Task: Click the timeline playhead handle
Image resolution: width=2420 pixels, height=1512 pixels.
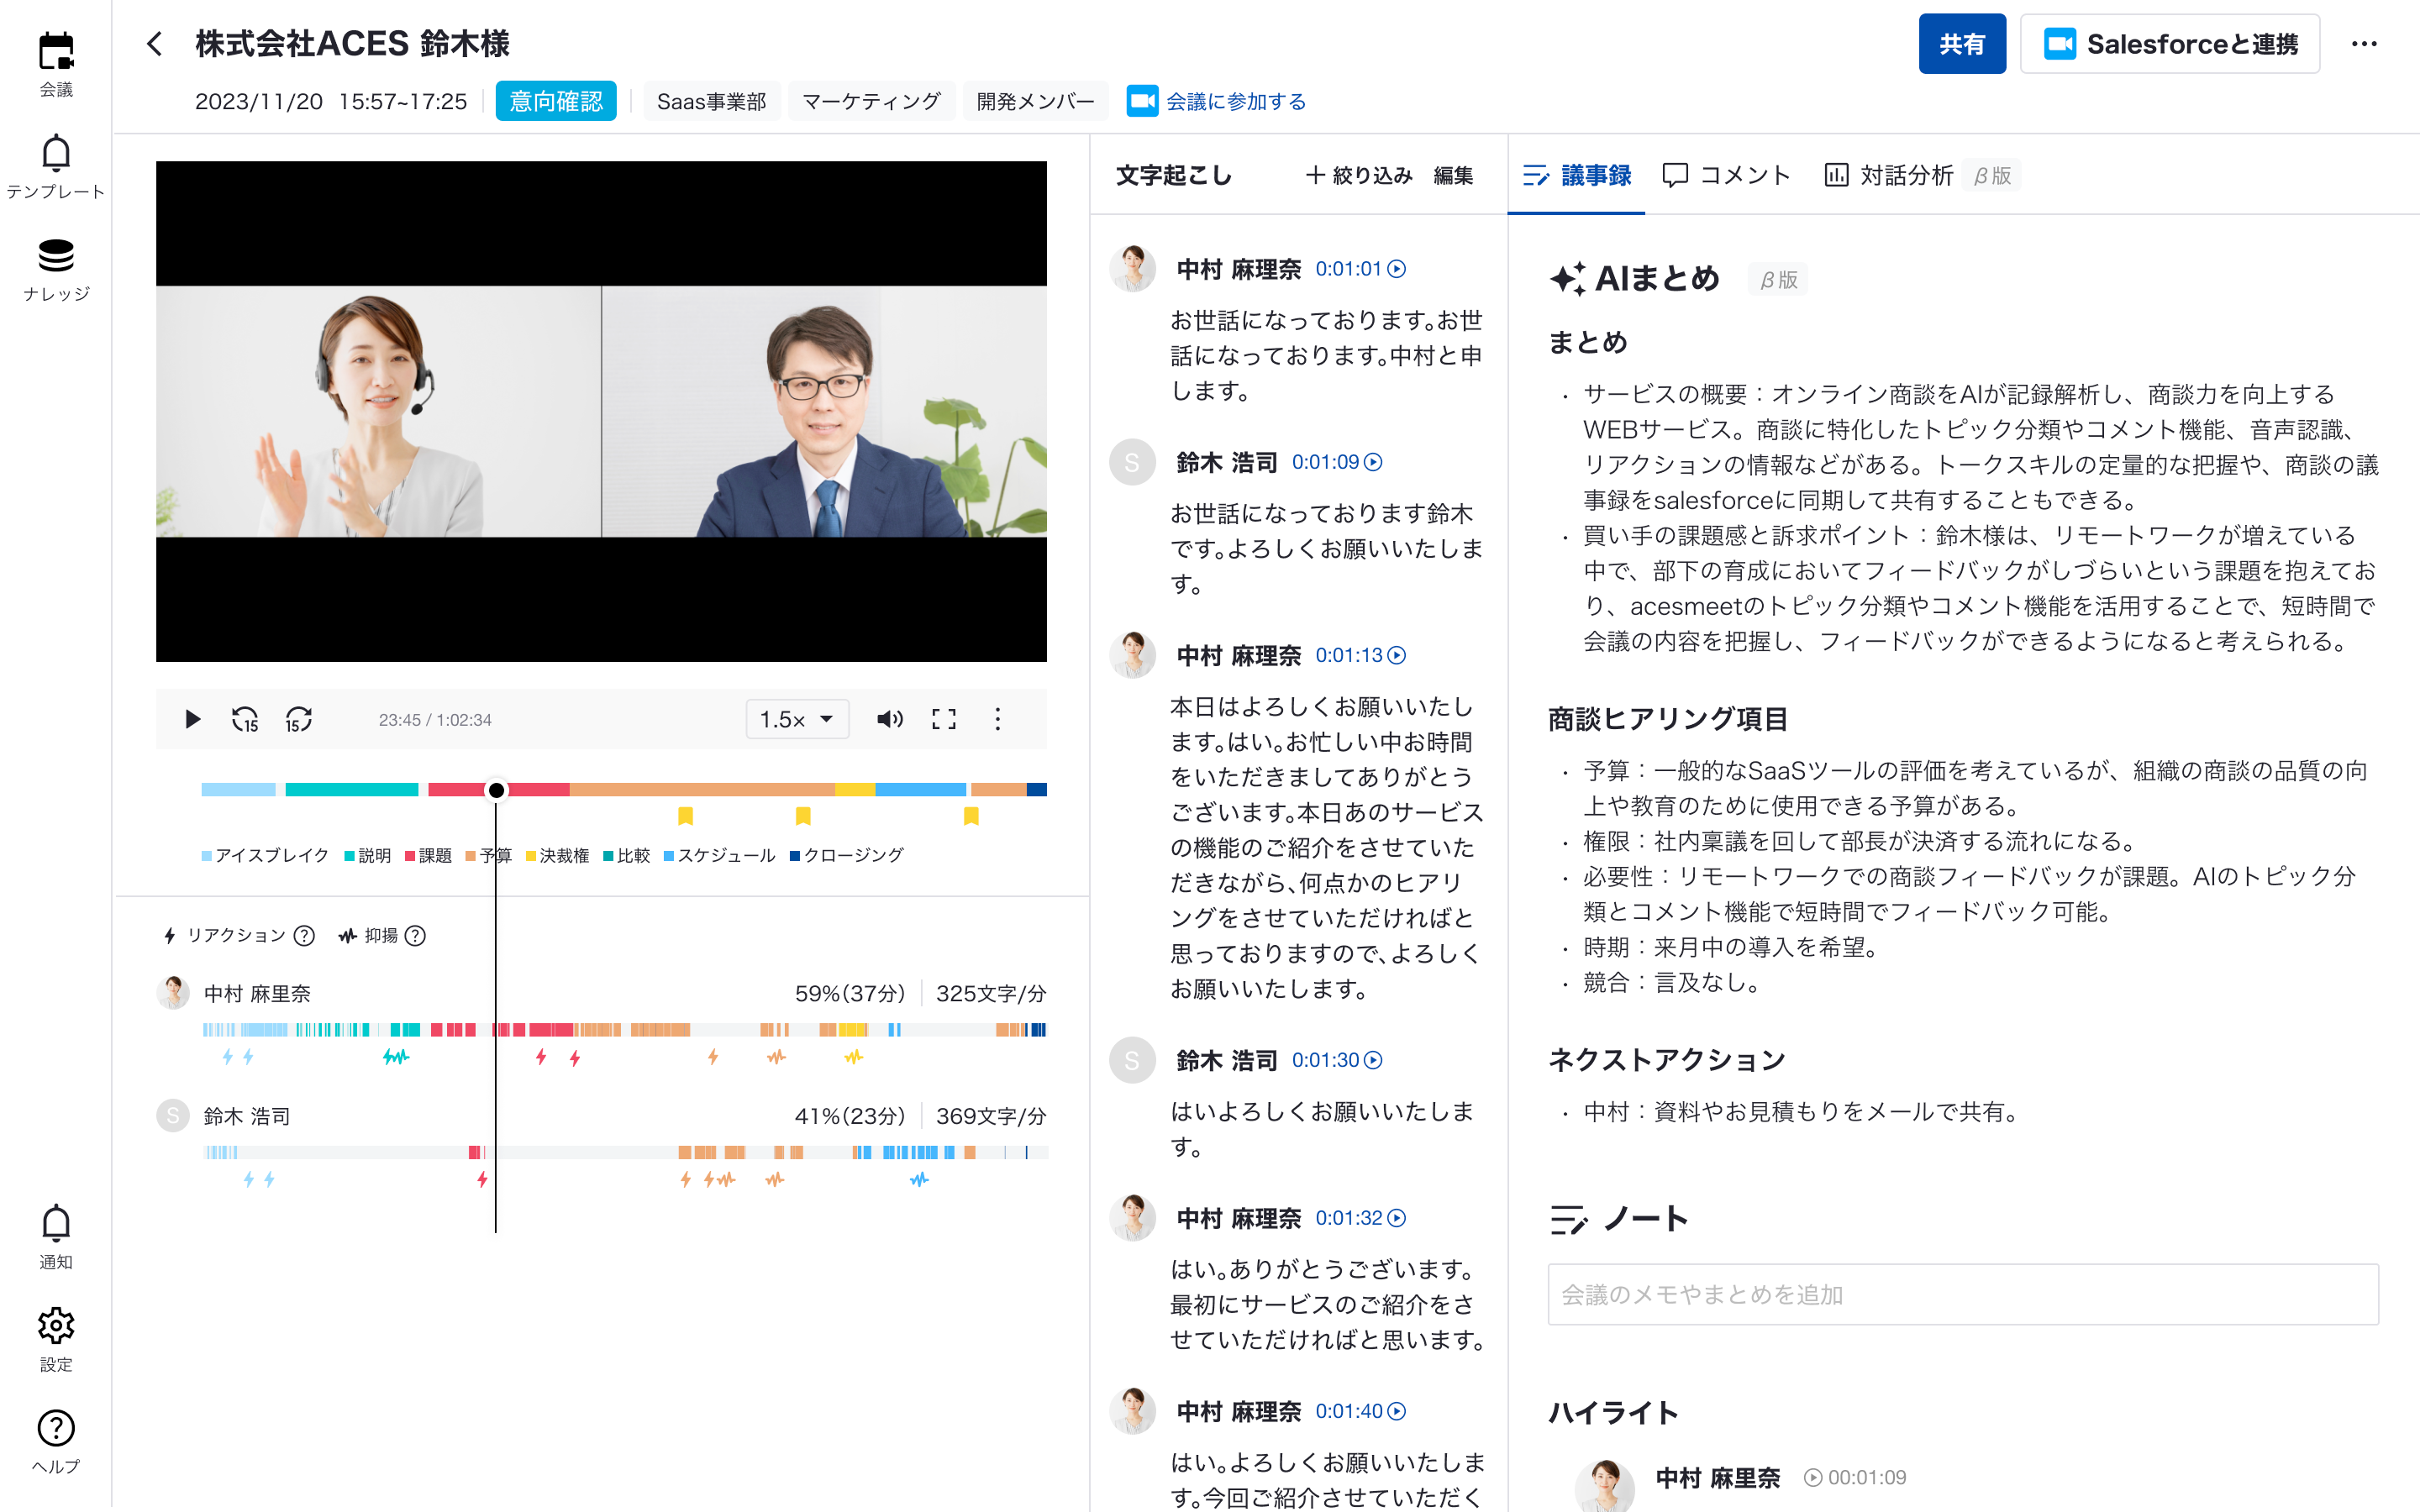Action: click(x=496, y=790)
